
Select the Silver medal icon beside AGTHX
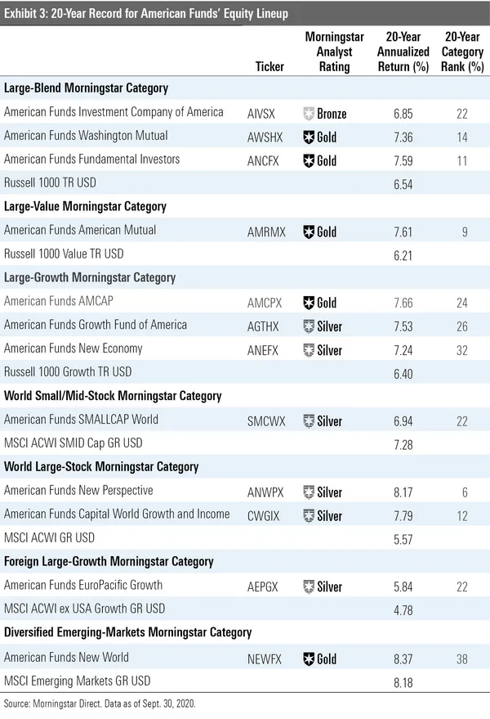tap(309, 326)
